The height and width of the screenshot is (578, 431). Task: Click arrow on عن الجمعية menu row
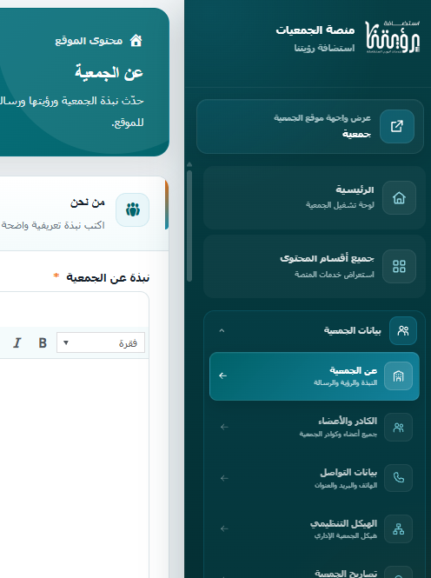(222, 375)
